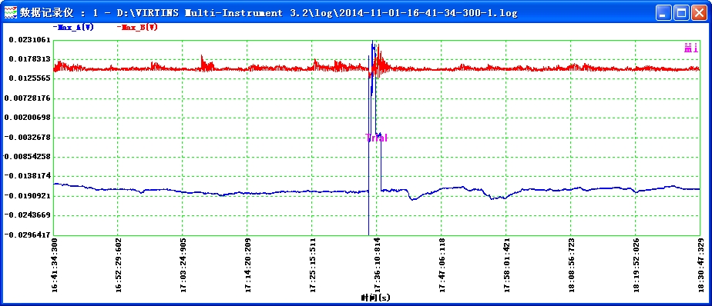Click the time label 17:36:10:814

[x=378, y=265]
